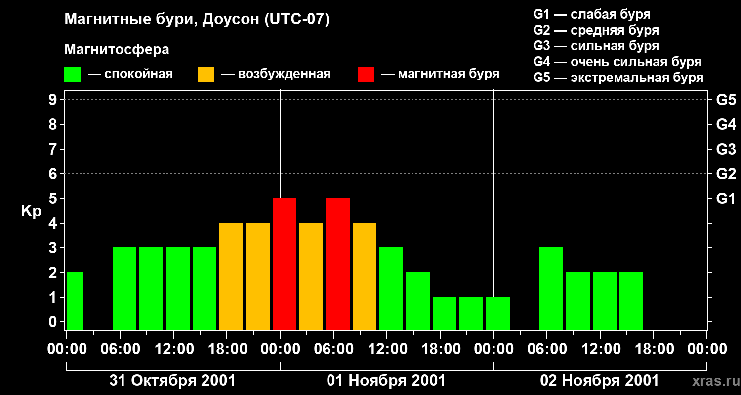Click the green Kp 2 bar at 00:00 31 Октября
This screenshot has width=741, height=395.
75,301
